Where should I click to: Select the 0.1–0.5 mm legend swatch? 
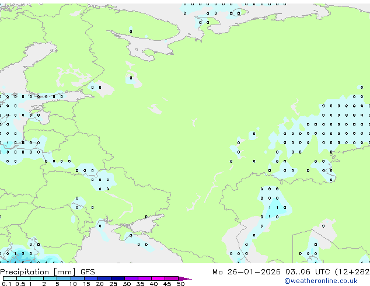(10, 278)
